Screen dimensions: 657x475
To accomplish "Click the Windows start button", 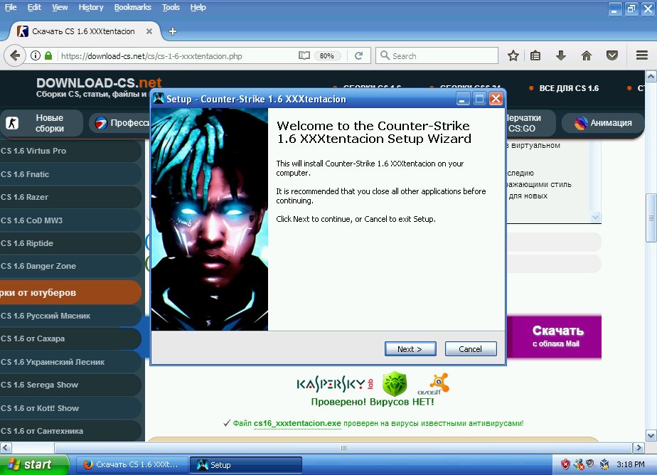I will click(34, 464).
